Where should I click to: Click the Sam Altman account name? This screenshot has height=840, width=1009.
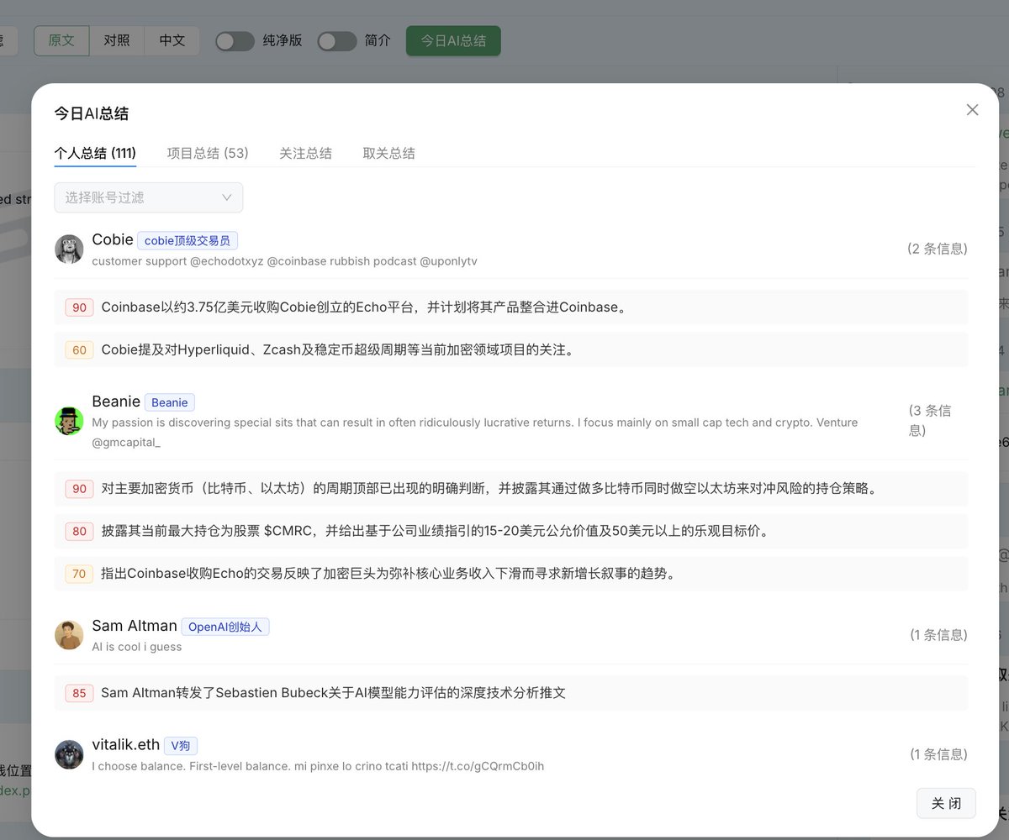coord(135,626)
